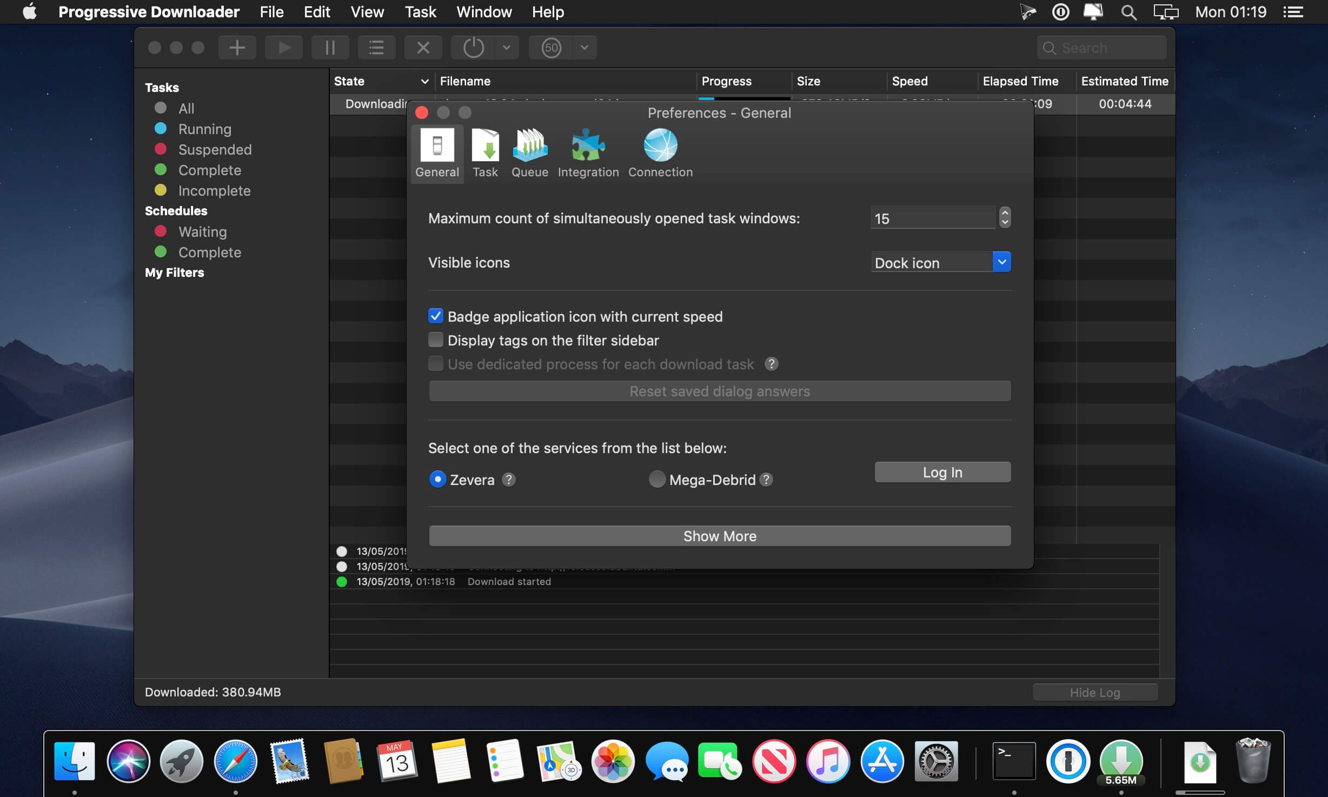Open the Task preferences icon
1328x797 pixels.
click(x=485, y=152)
